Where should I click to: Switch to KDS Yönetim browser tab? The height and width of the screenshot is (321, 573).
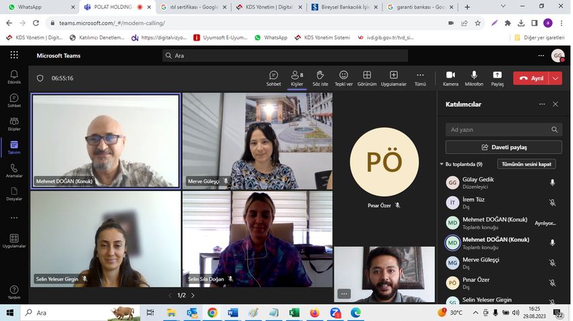pyautogui.click(x=269, y=7)
